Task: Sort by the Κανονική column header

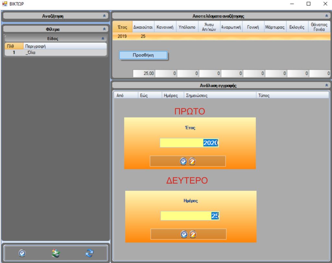Action: coord(165,27)
